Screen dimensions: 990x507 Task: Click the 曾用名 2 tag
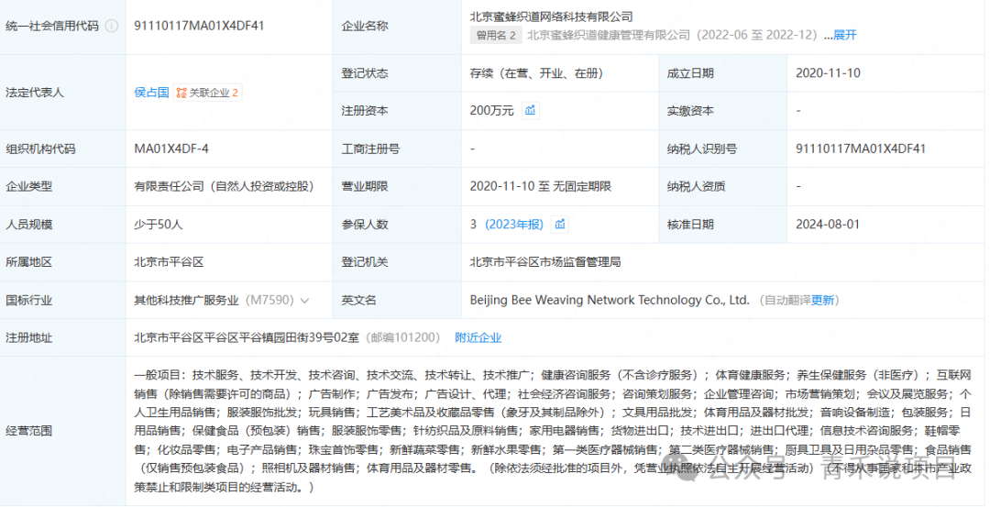(496, 36)
